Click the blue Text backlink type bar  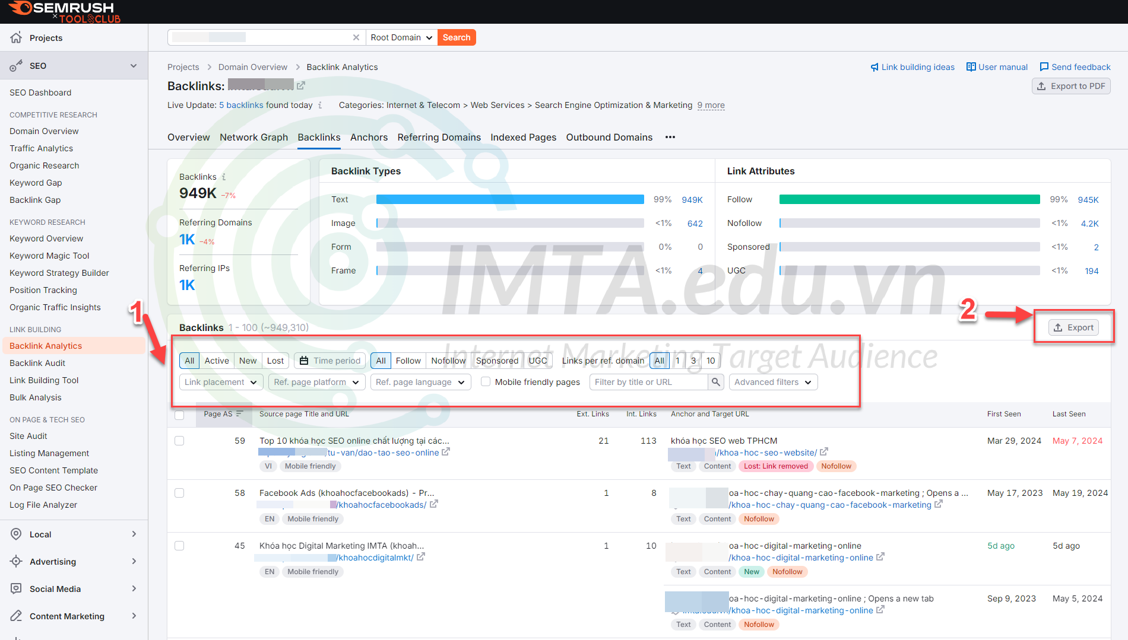click(510, 199)
